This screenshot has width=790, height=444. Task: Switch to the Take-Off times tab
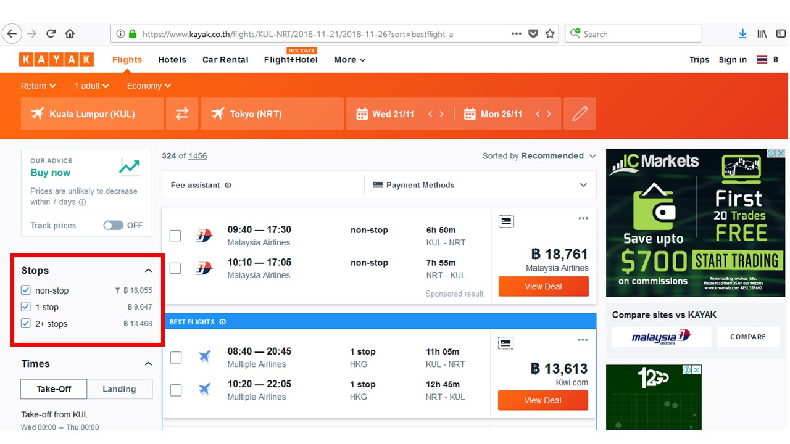pos(54,389)
